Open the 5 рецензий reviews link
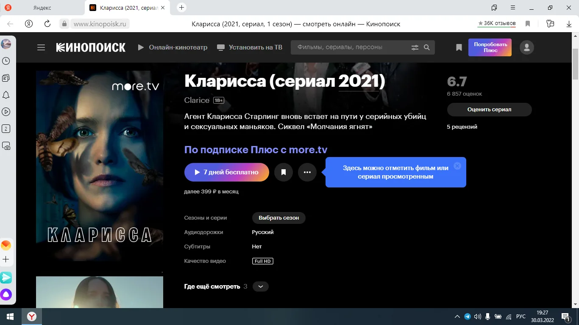Image resolution: width=579 pixels, height=325 pixels. [462, 127]
